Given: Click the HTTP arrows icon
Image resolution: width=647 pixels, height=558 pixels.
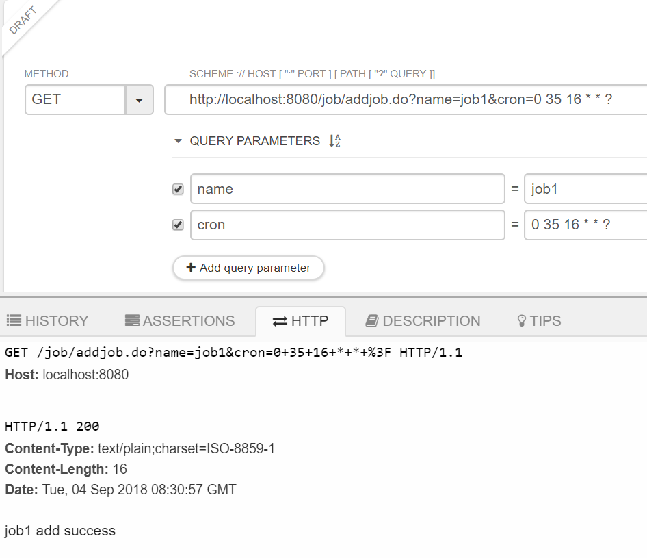Looking at the screenshot, I should (280, 321).
